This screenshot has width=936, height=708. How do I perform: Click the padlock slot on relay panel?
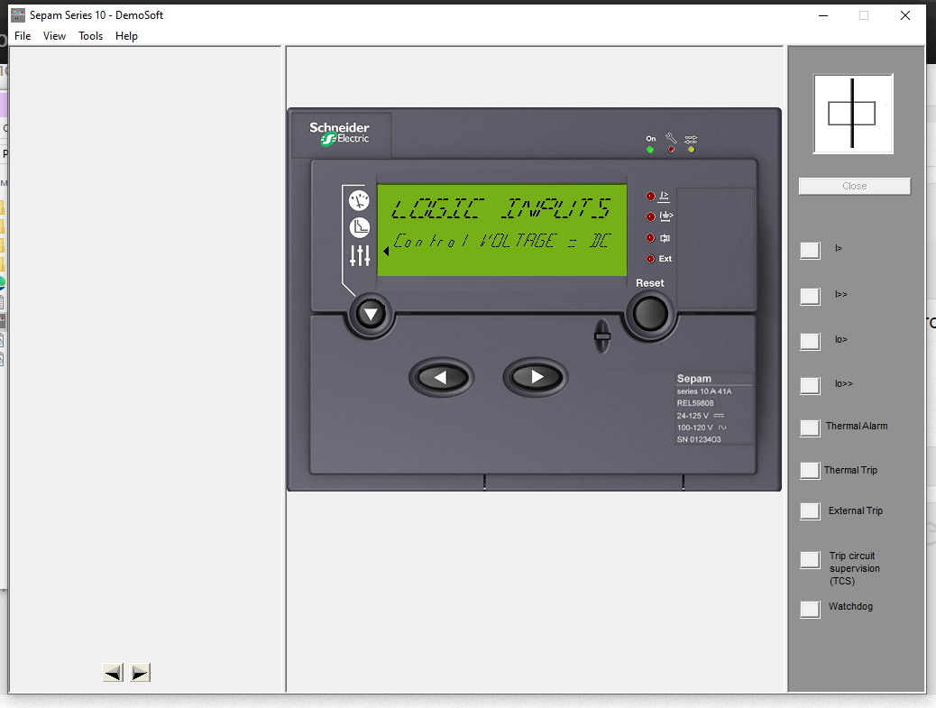pos(602,336)
